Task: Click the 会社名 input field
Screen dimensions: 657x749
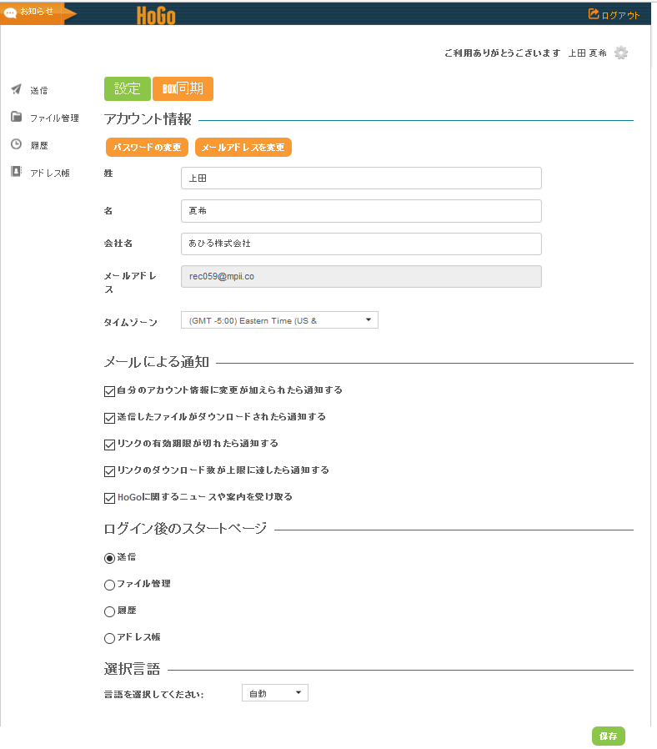Action: (360, 244)
